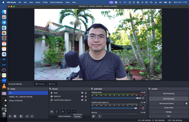The height and width of the screenshot is (122, 189).
Task: Move scene up with chevron arrow
Action: point(27,116)
